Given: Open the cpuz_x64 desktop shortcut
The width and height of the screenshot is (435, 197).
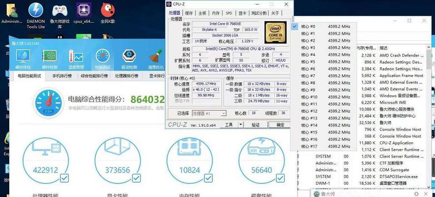Looking at the screenshot, I should point(84,13).
